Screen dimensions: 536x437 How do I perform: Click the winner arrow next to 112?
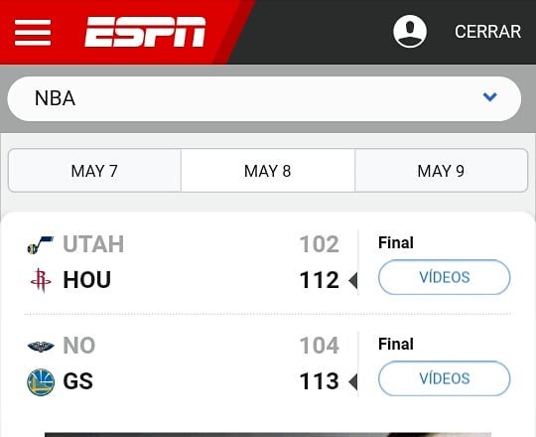coord(352,280)
